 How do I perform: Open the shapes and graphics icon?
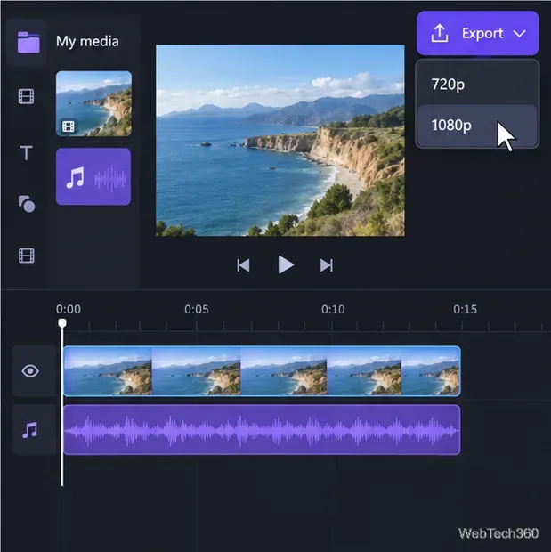coord(27,204)
